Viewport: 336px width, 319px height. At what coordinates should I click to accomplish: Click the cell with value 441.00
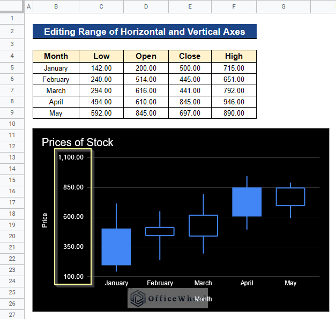pyautogui.click(x=190, y=90)
